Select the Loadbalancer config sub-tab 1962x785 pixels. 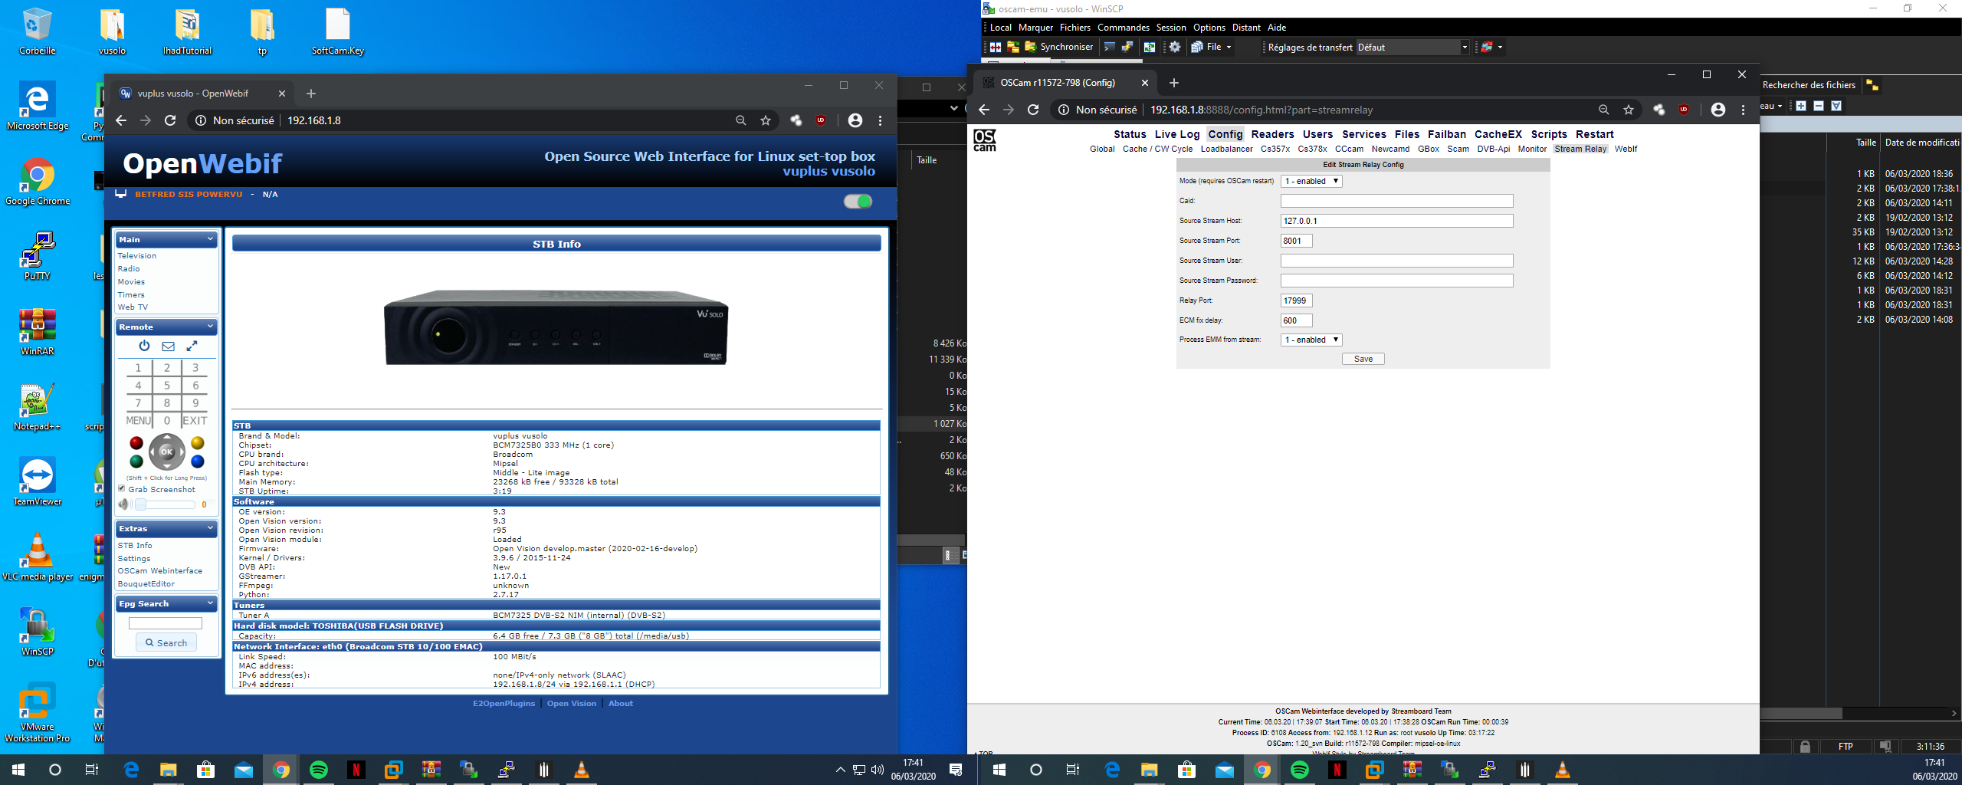pyautogui.click(x=1226, y=149)
